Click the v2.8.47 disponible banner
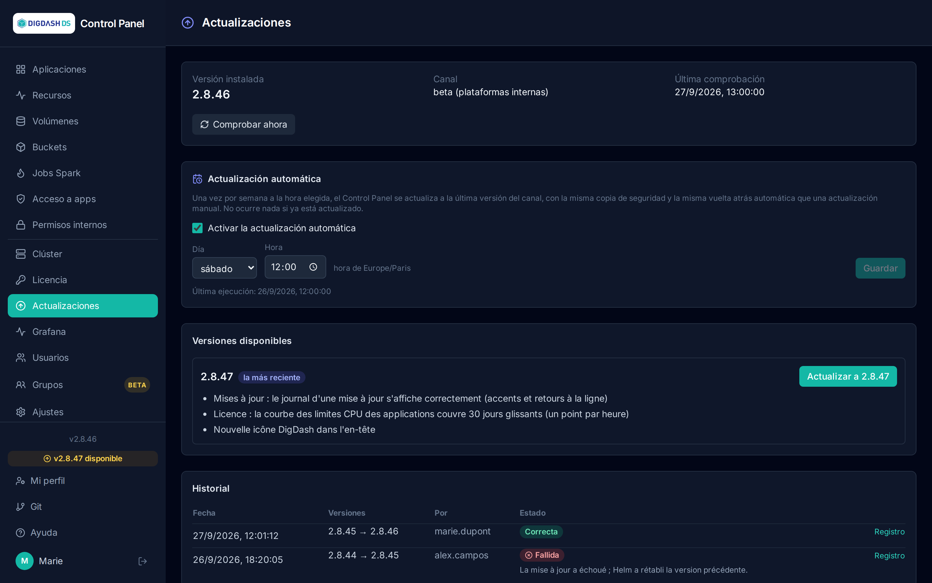932x583 pixels. [83, 458]
